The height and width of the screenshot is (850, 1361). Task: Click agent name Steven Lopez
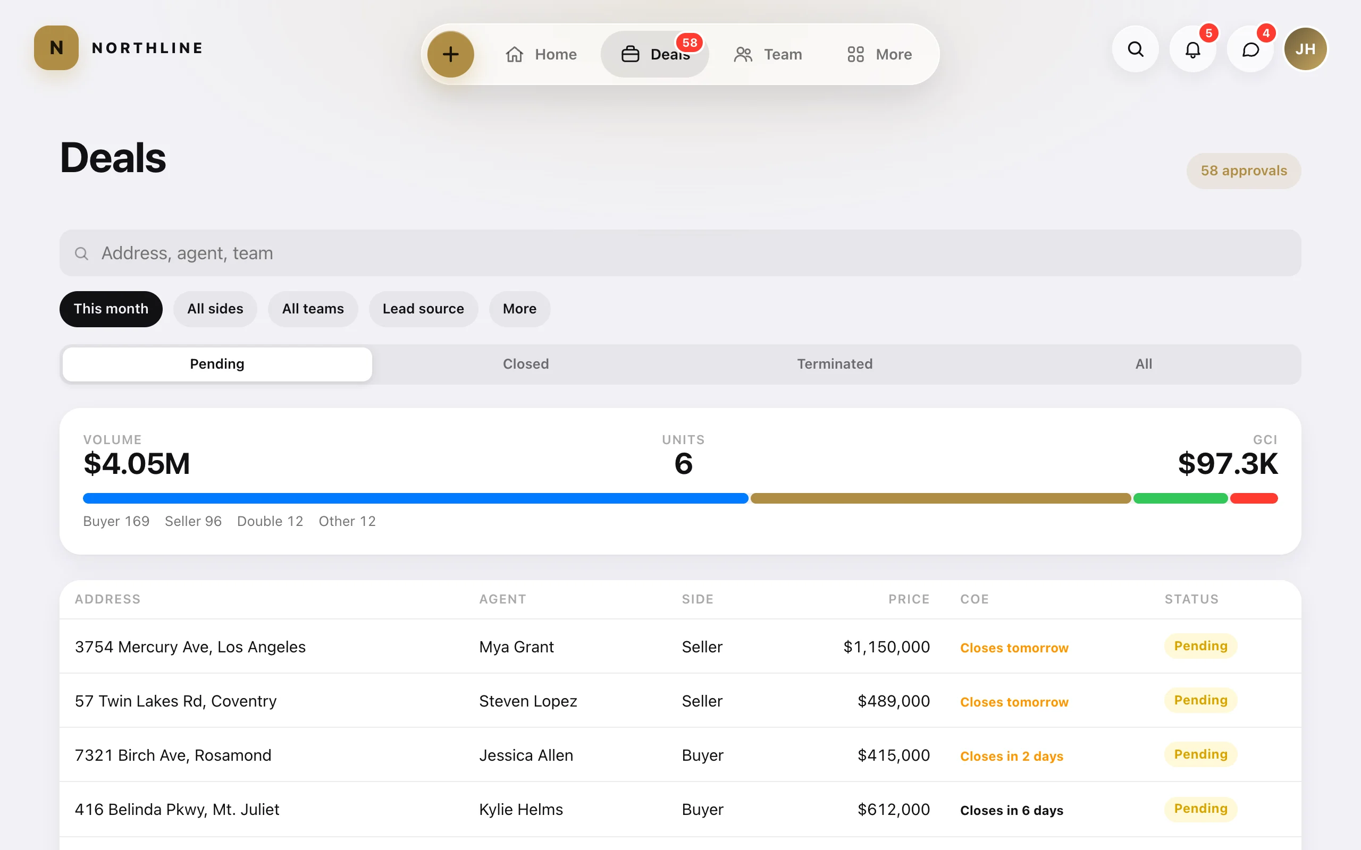click(528, 701)
